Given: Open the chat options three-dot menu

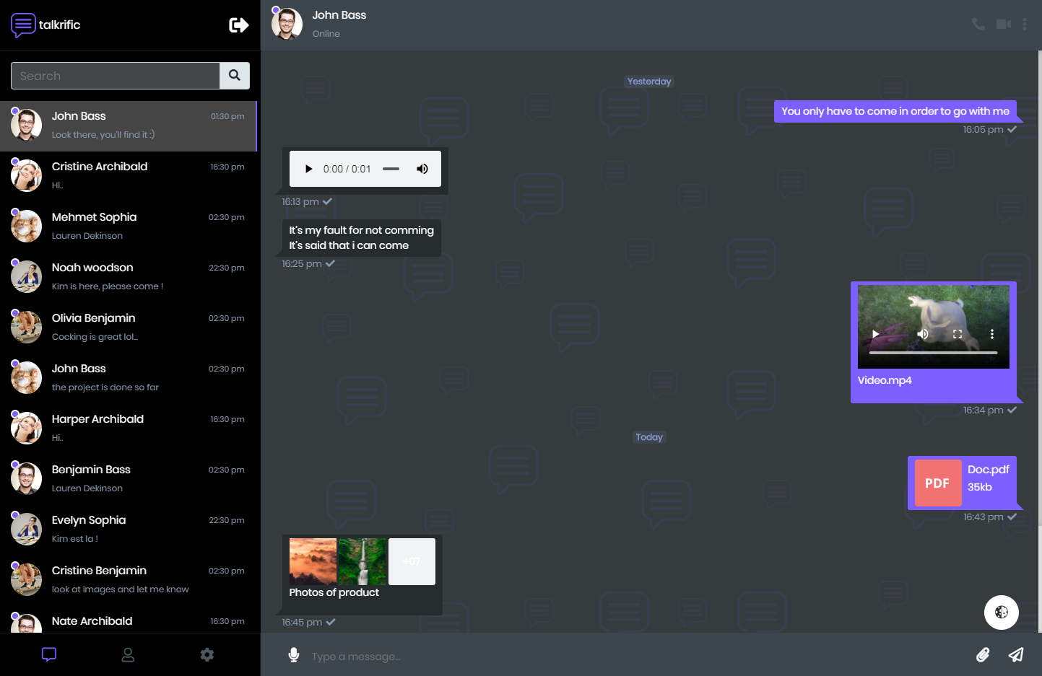Looking at the screenshot, I should (x=1024, y=25).
